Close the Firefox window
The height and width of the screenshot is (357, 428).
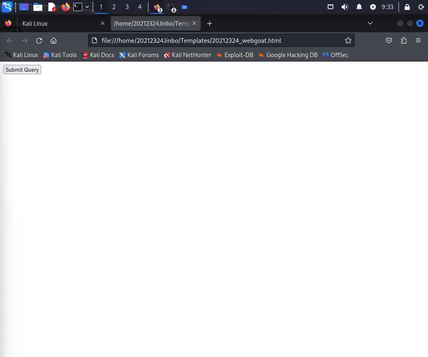click(x=420, y=24)
